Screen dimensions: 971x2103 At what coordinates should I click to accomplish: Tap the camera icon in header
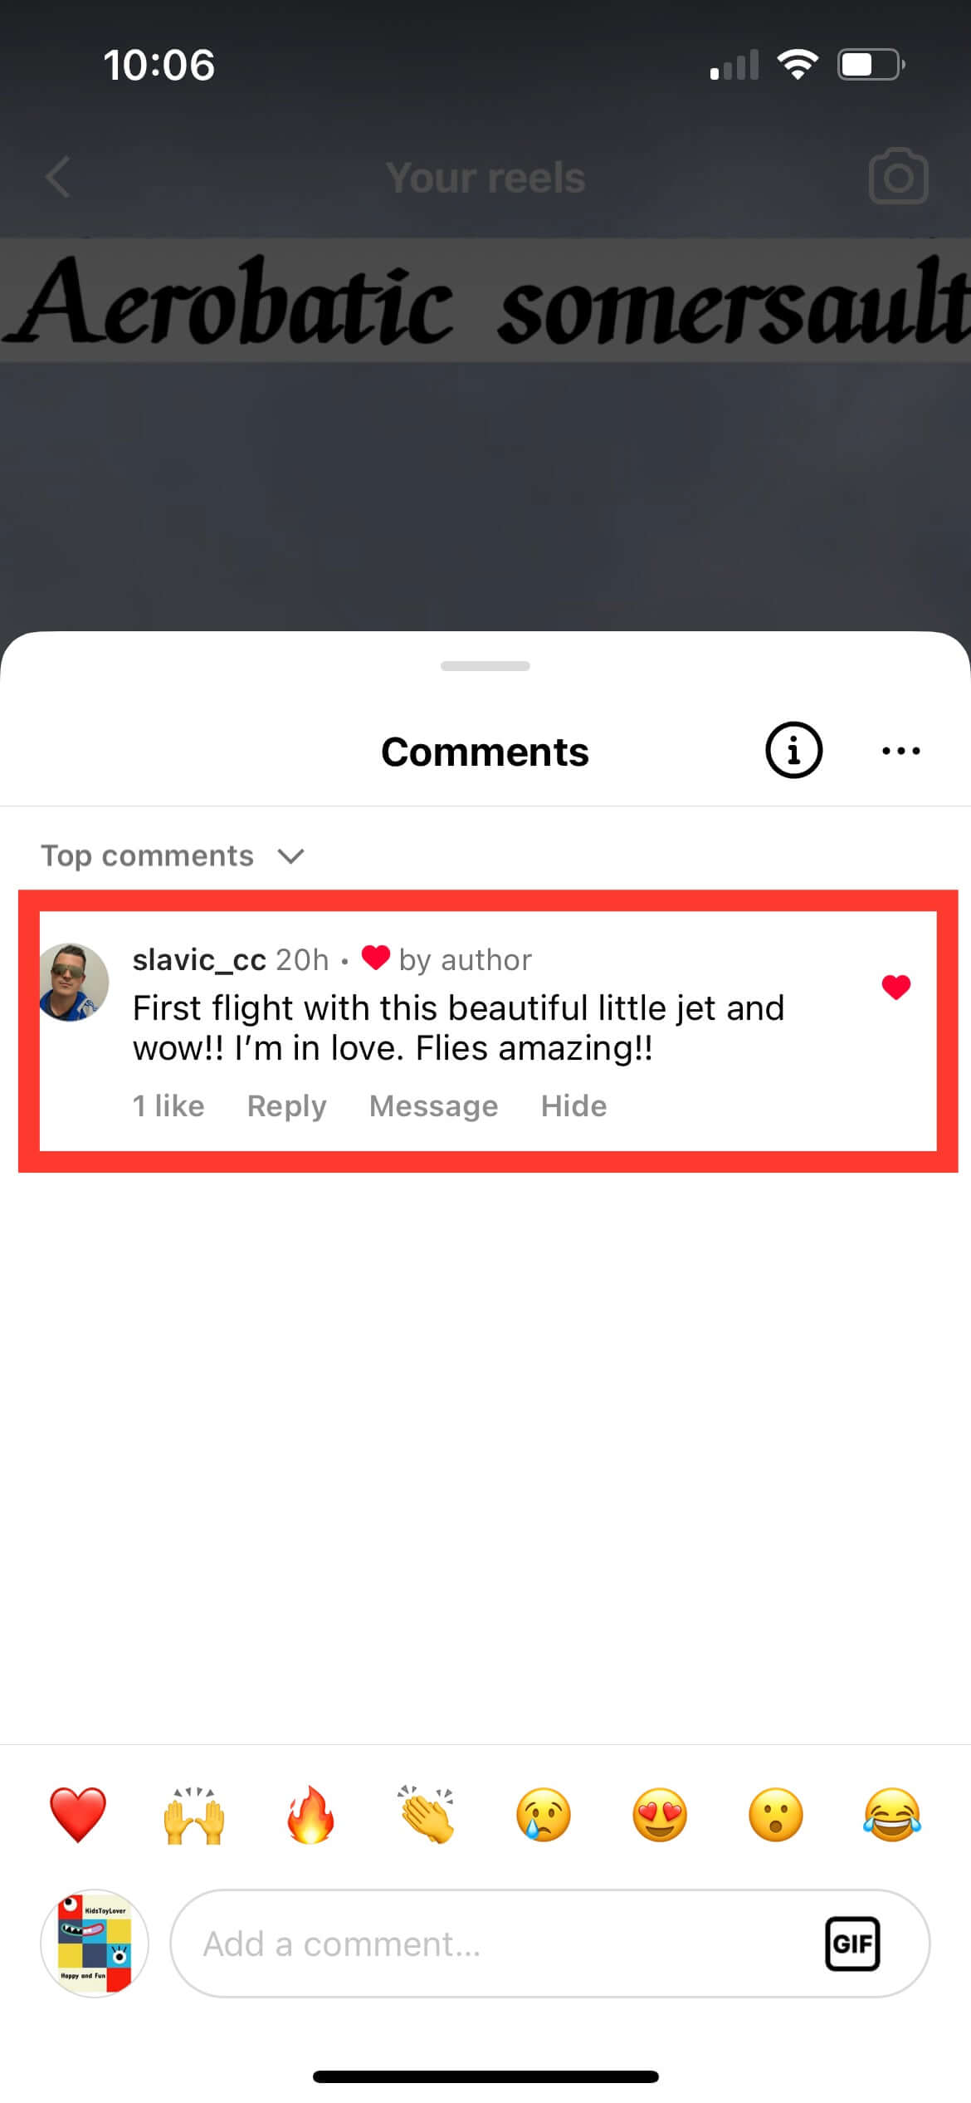[x=898, y=176]
